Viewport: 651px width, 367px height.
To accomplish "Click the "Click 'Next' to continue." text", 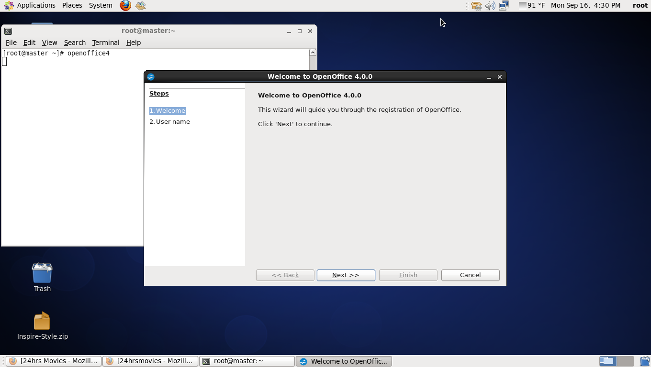I will pos(295,124).
